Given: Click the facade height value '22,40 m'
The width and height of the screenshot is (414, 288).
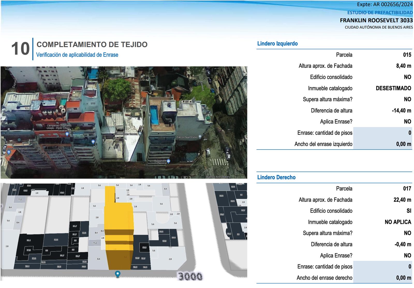Looking at the screenshot, I should coord(402,200).
